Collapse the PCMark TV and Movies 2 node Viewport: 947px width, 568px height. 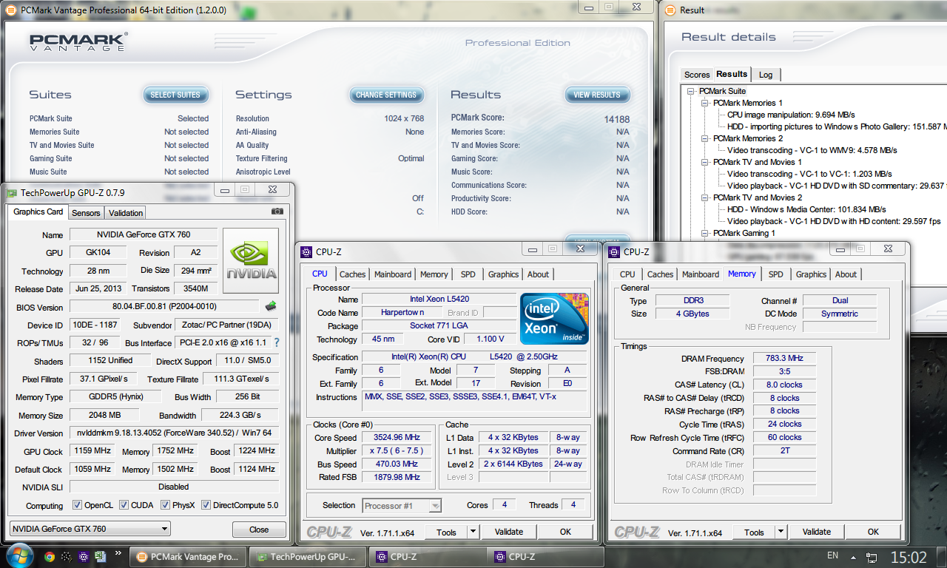tap(705, 197)
